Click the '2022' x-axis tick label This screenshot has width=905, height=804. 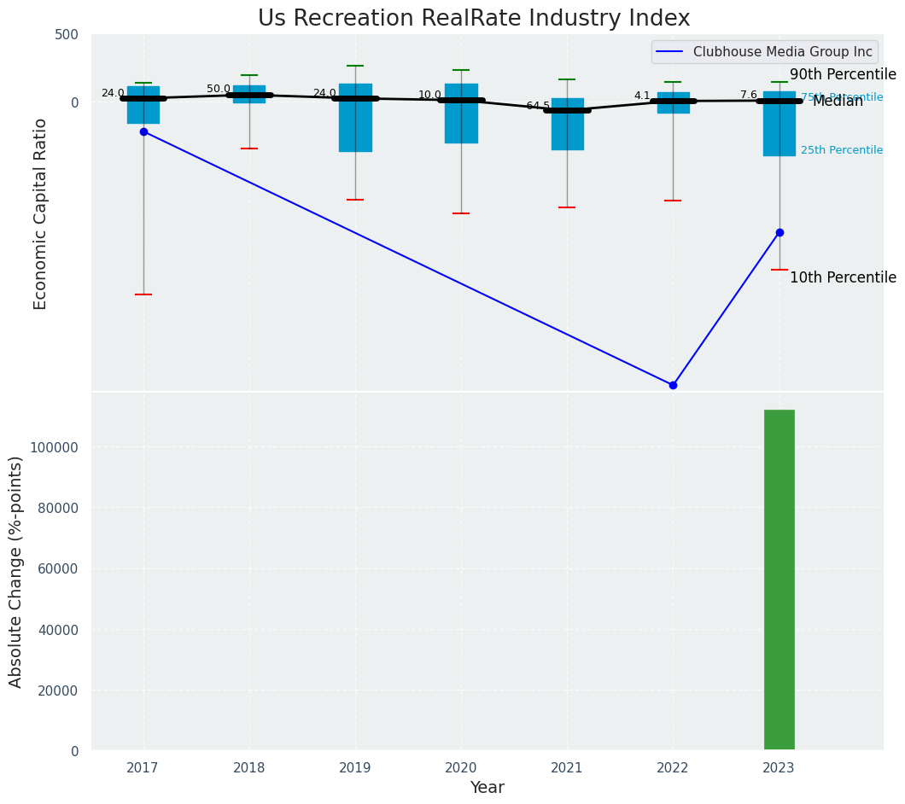(x=673, y=768)
